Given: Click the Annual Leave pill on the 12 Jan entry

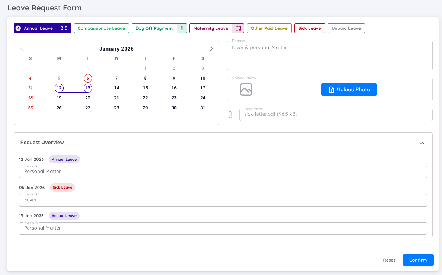Looking at the screenshot, I should click(64, 159).
